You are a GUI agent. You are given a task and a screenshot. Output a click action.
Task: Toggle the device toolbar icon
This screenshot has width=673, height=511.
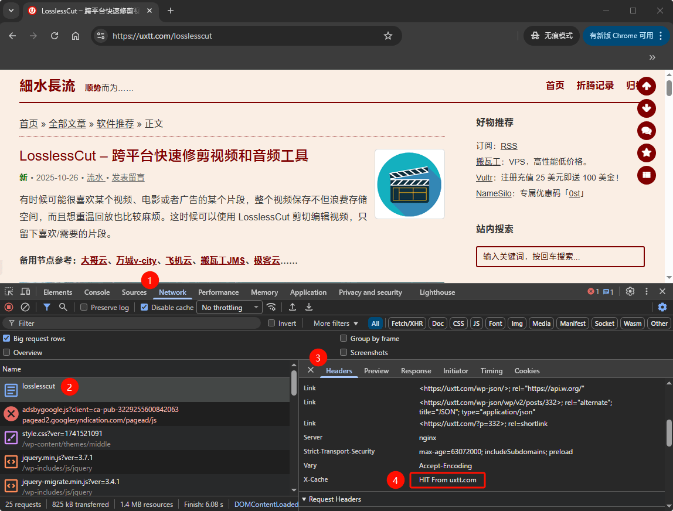click(25, 292)
